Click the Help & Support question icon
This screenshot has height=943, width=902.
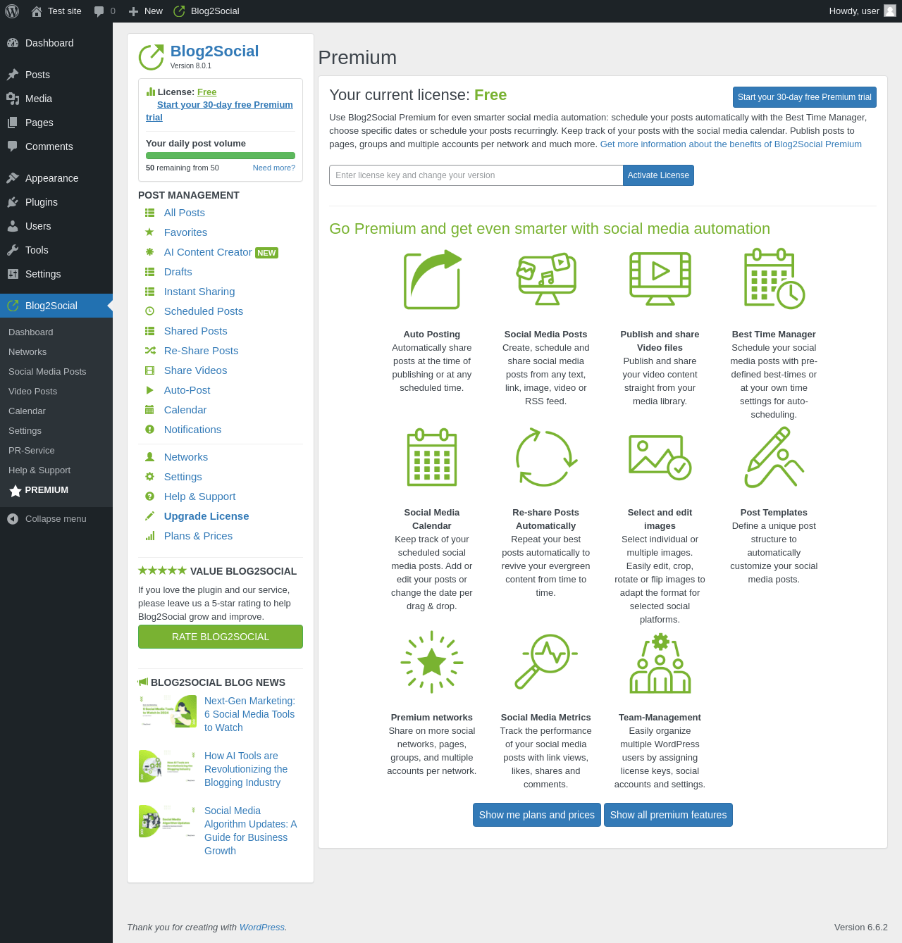point(149,497)
